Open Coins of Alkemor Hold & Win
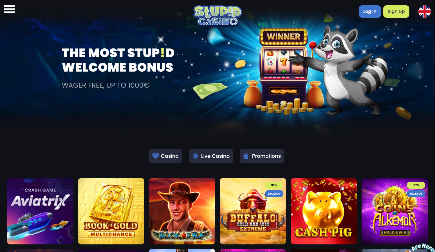 395,211
